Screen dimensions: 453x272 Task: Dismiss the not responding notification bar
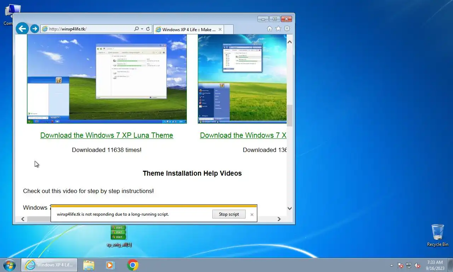(x=252, y=215)
